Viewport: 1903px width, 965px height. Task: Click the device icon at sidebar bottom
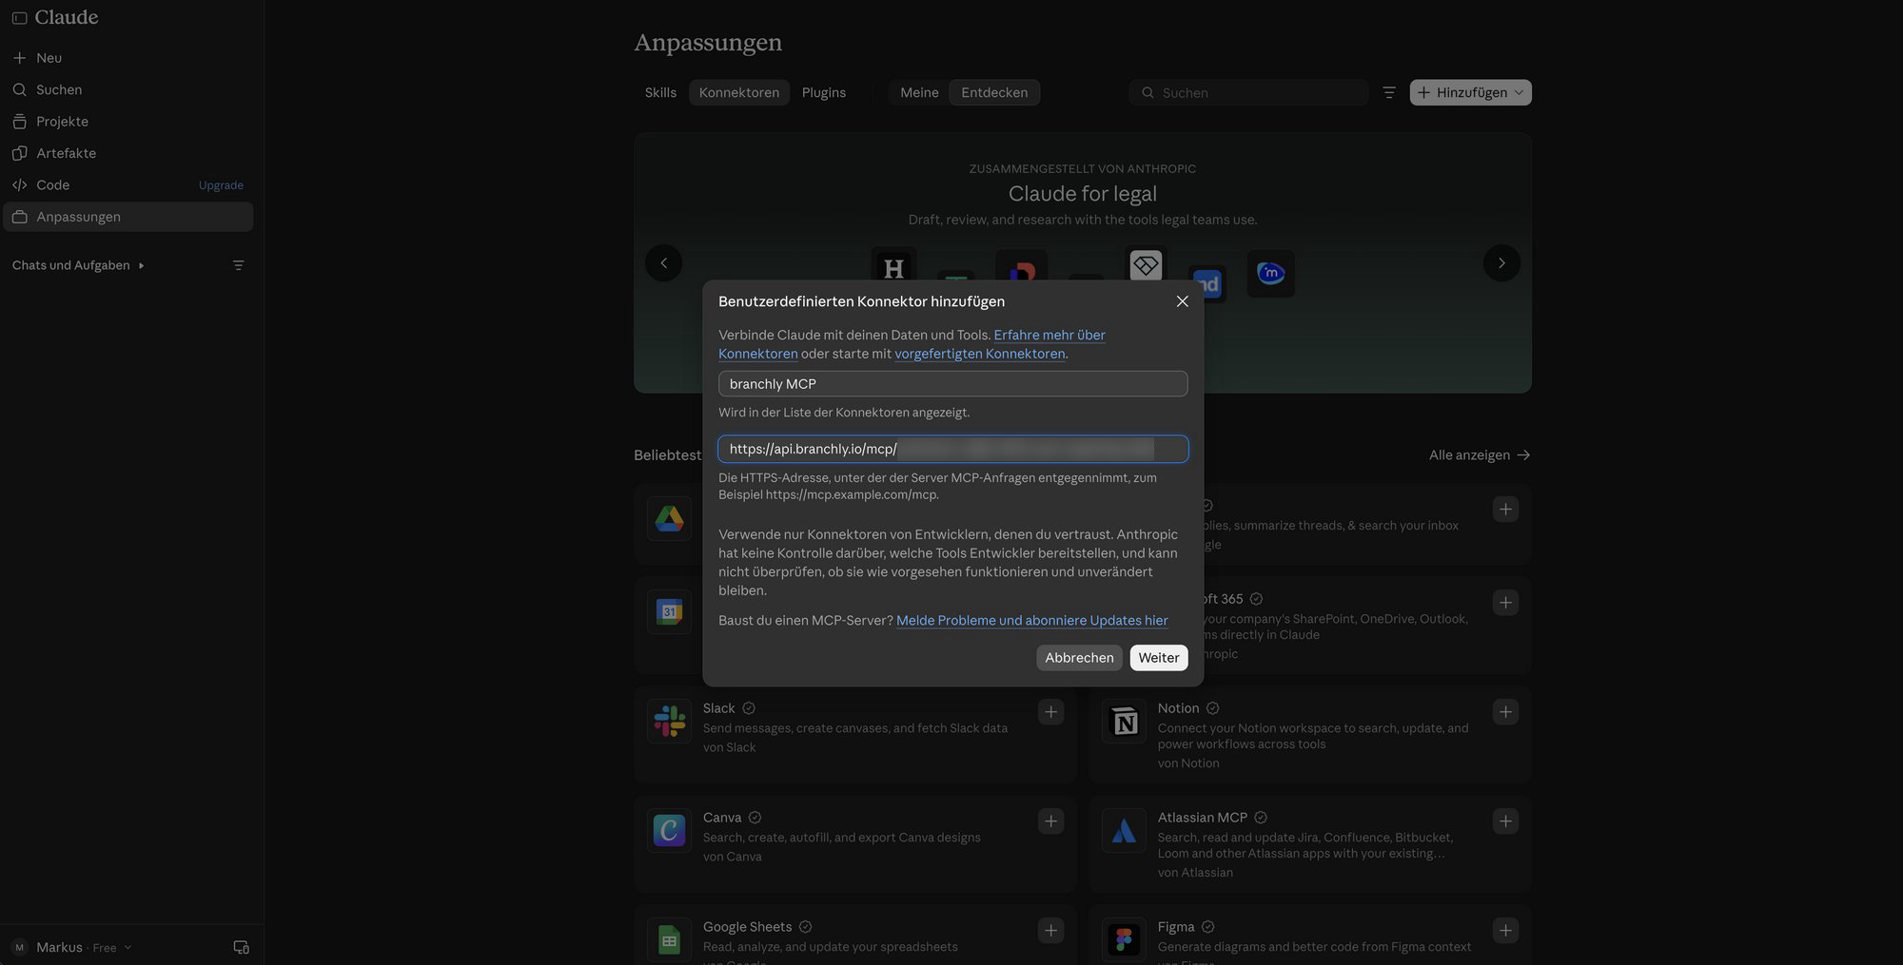click(241, 948)
